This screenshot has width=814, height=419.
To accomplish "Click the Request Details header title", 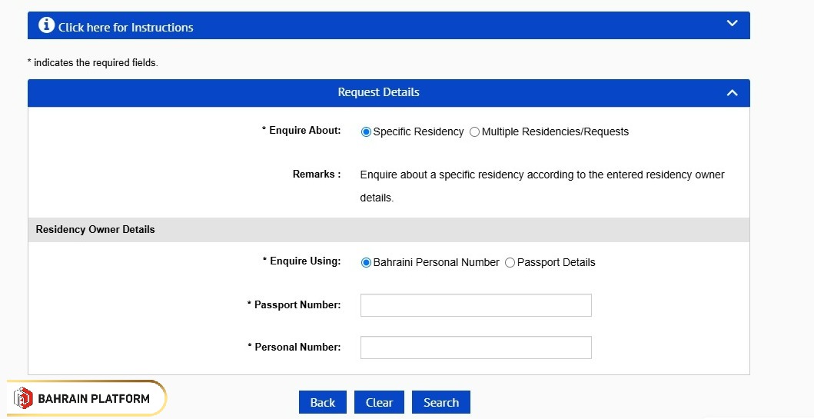I will [378, 92].
